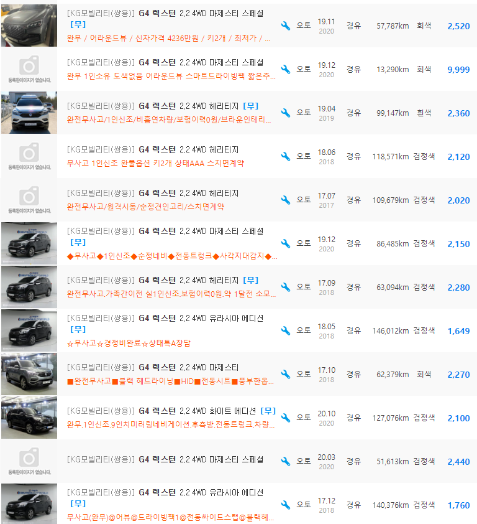Click price 2,360
This screenshot has width=477, height=524.
coord(458,113)
